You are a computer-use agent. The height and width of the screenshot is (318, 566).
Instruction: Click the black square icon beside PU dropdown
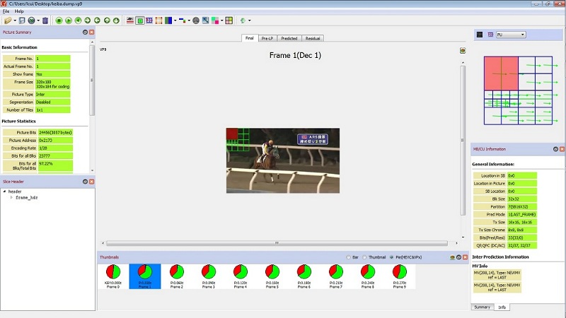pyautogui.click(x=480, y=34)
